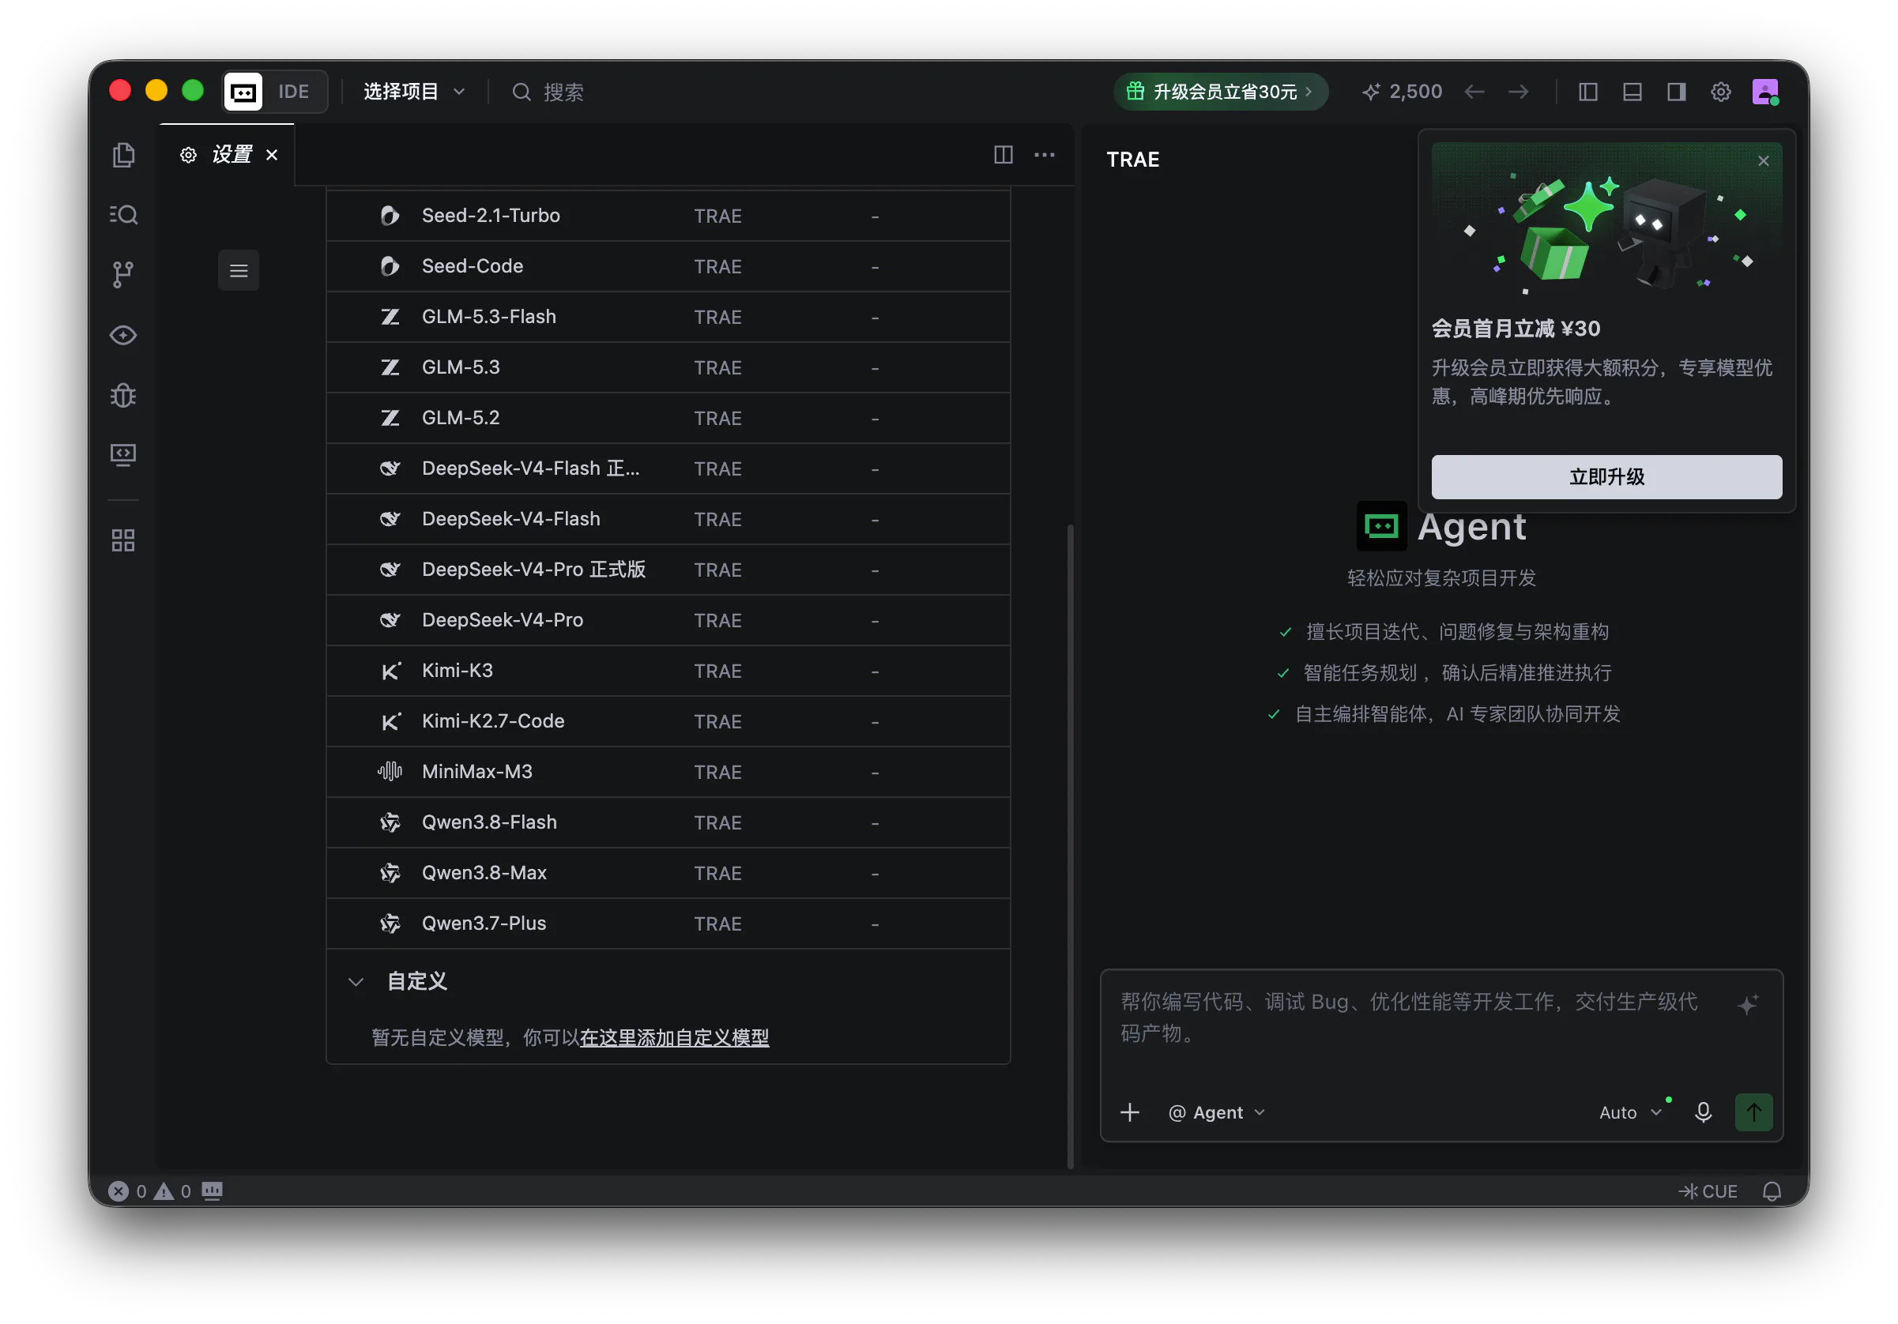
Task: Open the notifications bell in status bar
Action: (x=1772, y=1191)
